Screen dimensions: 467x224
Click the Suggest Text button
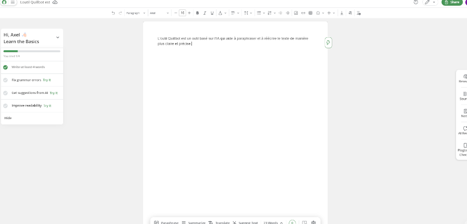(245, 222)
